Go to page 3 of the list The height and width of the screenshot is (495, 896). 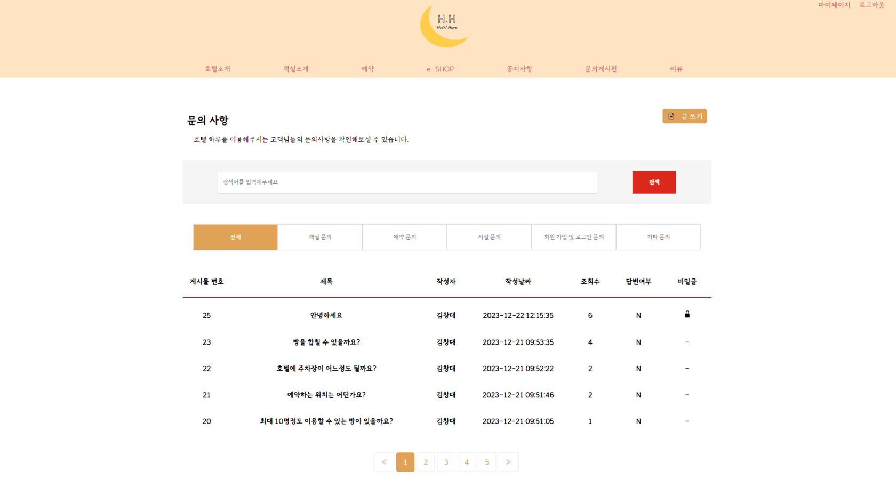tap(446, 462)
